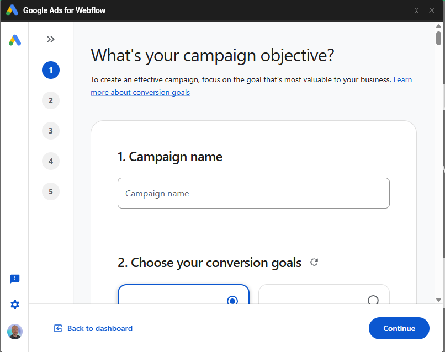Jump to step 2 in the stepper
This screenshot has height=352, width=445.
point(51,100)
